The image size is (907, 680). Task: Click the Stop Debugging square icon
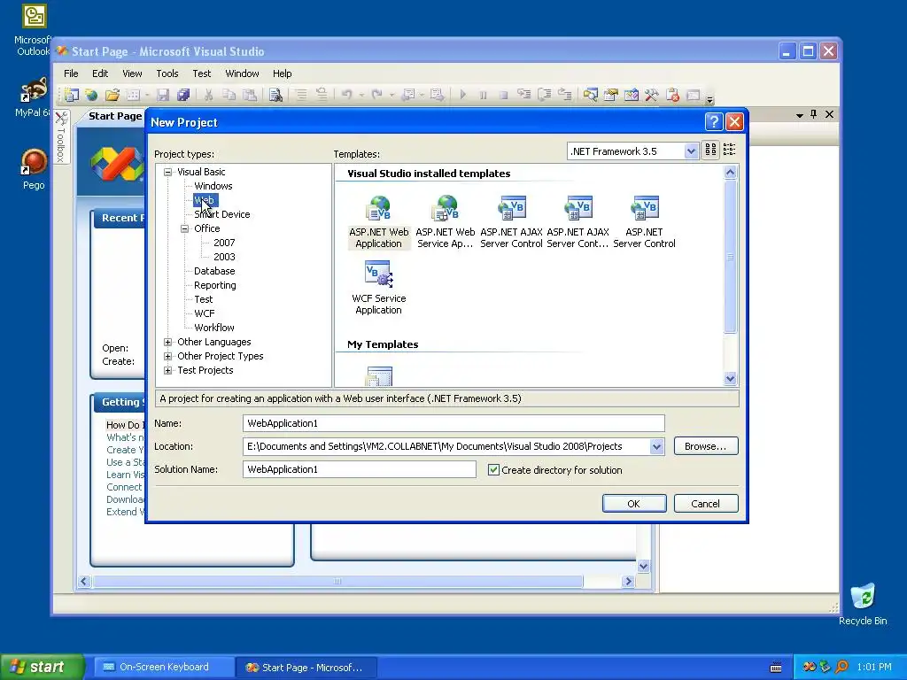pos(503,95)
